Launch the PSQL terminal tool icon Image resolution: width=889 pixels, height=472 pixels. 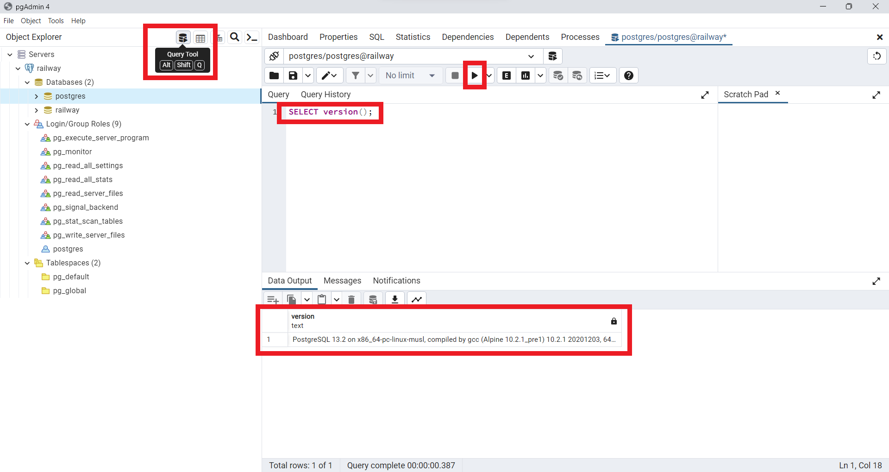pyautogui.click(x=252, y=37)
